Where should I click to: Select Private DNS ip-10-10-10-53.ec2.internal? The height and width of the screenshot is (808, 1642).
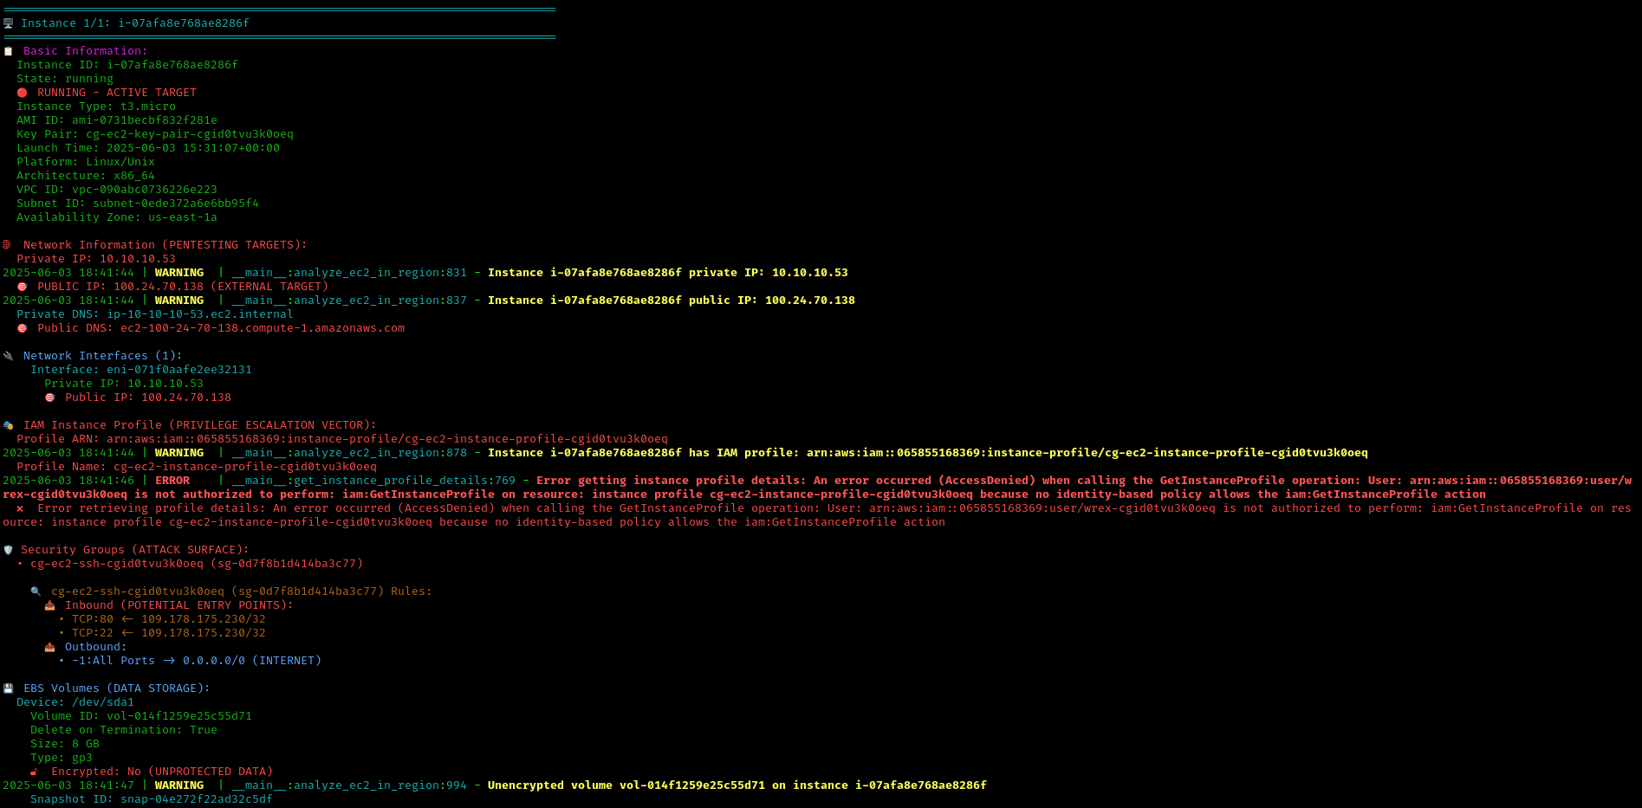click(x=155, y=314)
